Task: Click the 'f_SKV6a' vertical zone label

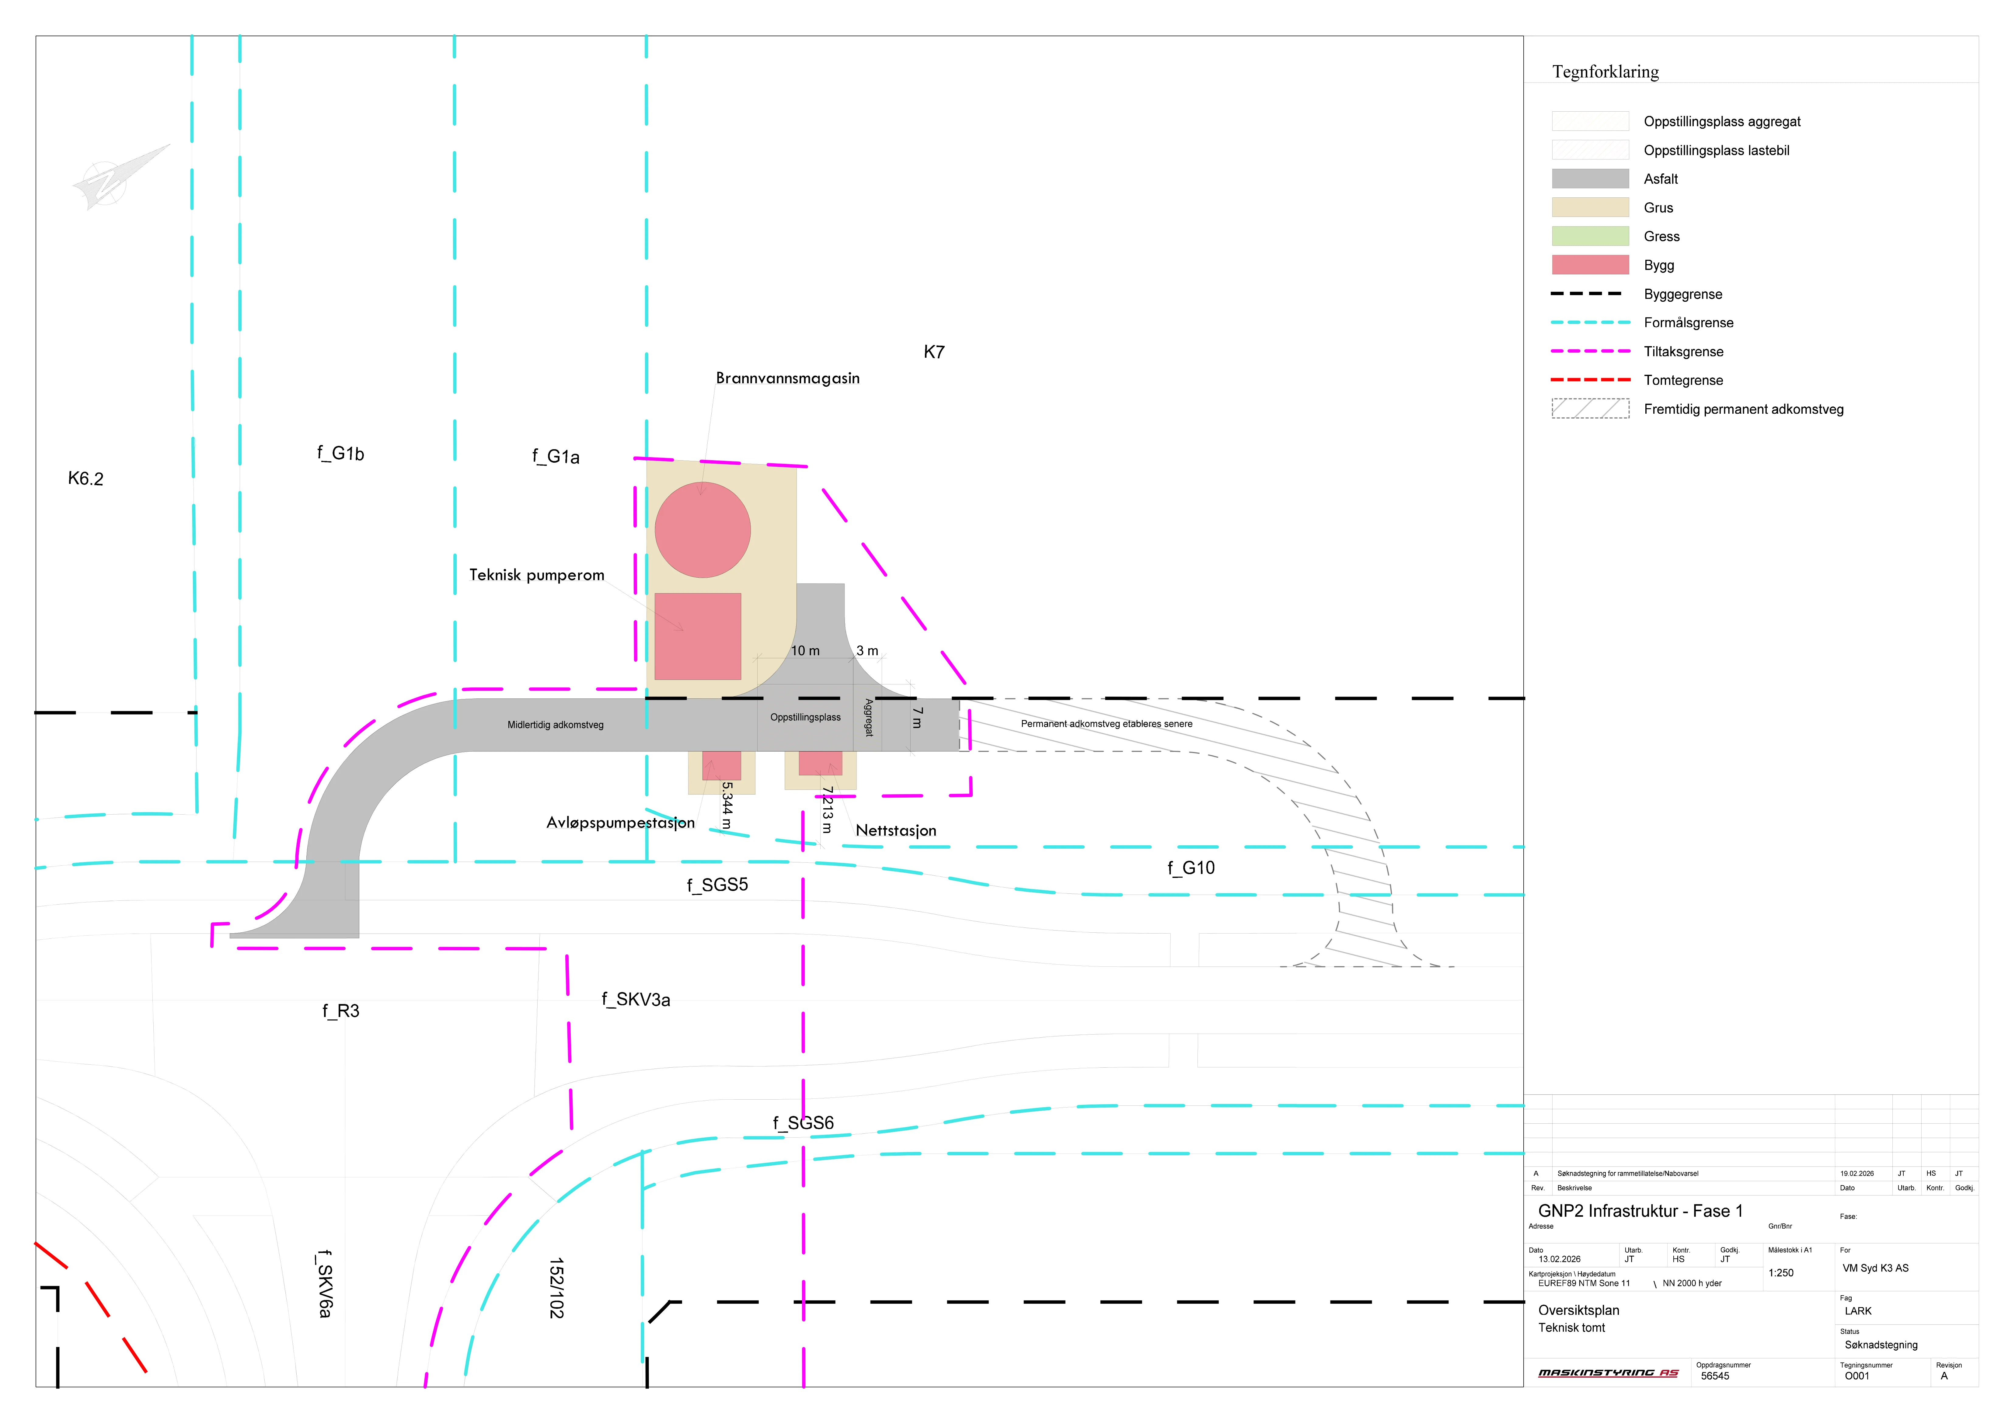Action: click(325, 1284)
